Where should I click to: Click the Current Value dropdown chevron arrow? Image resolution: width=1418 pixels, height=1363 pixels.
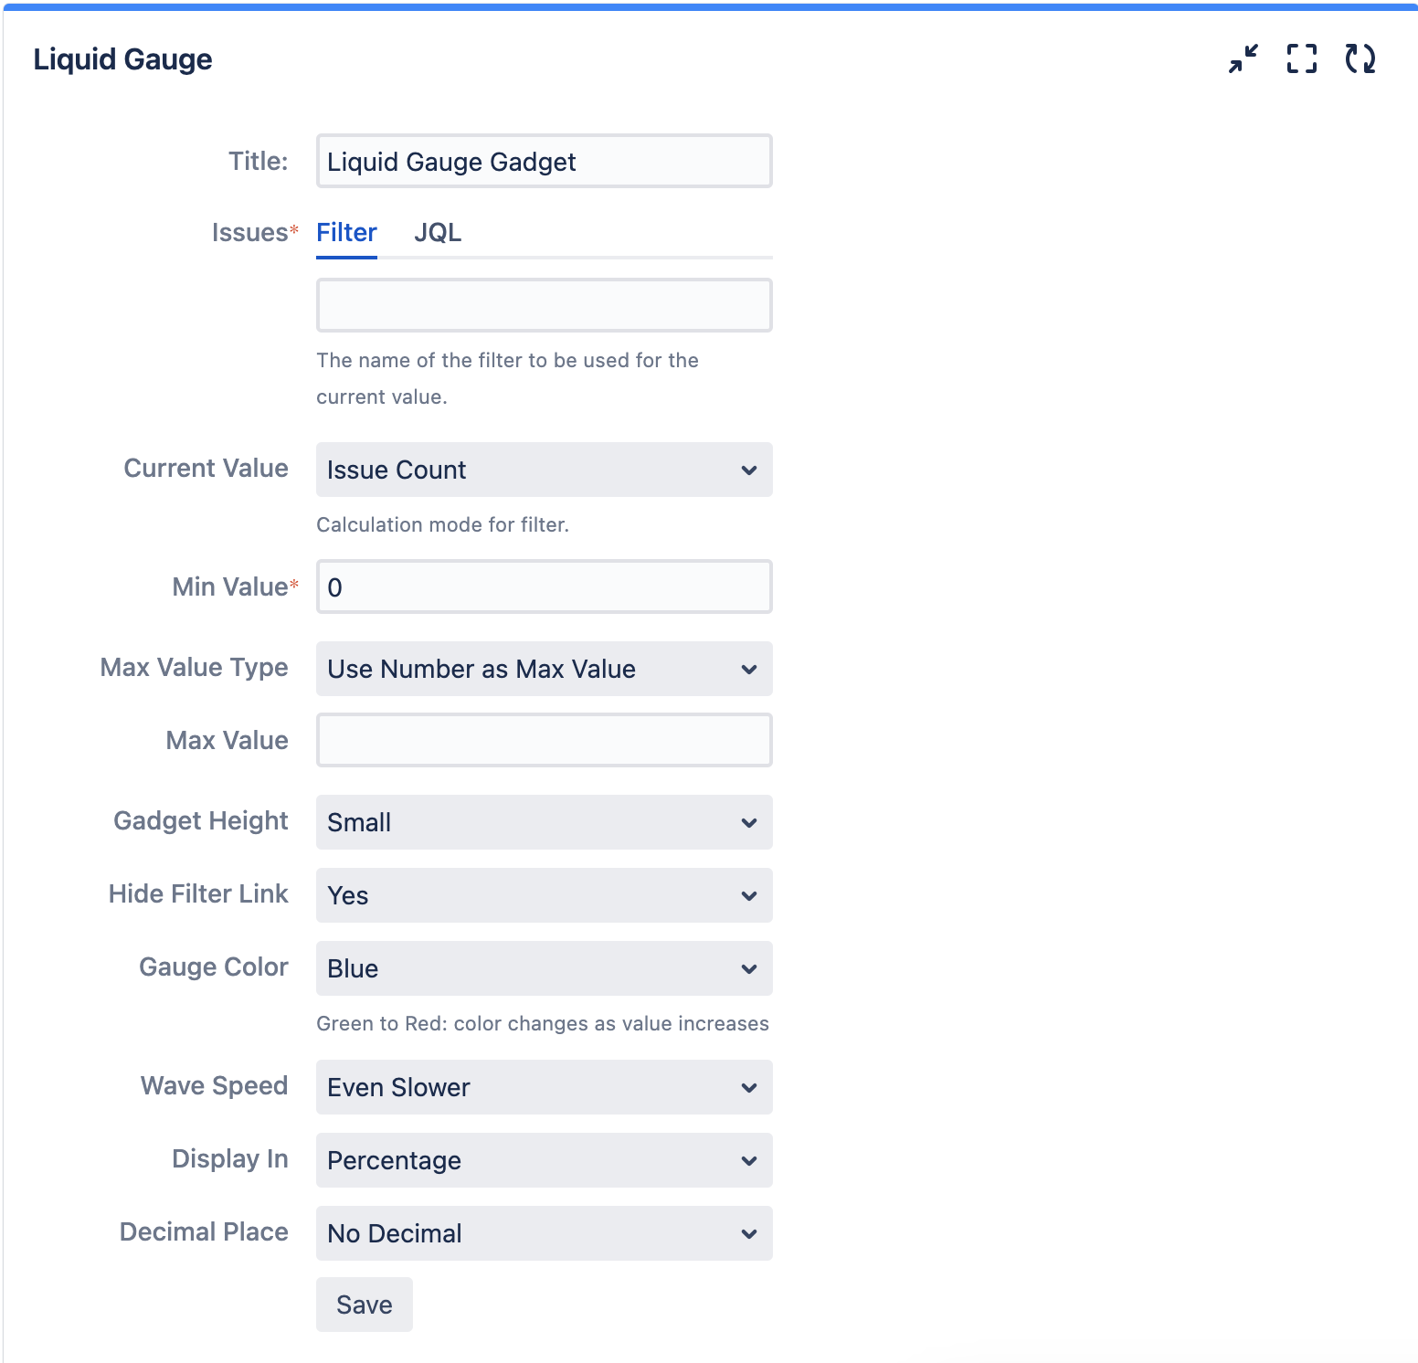tap(749, 470)
